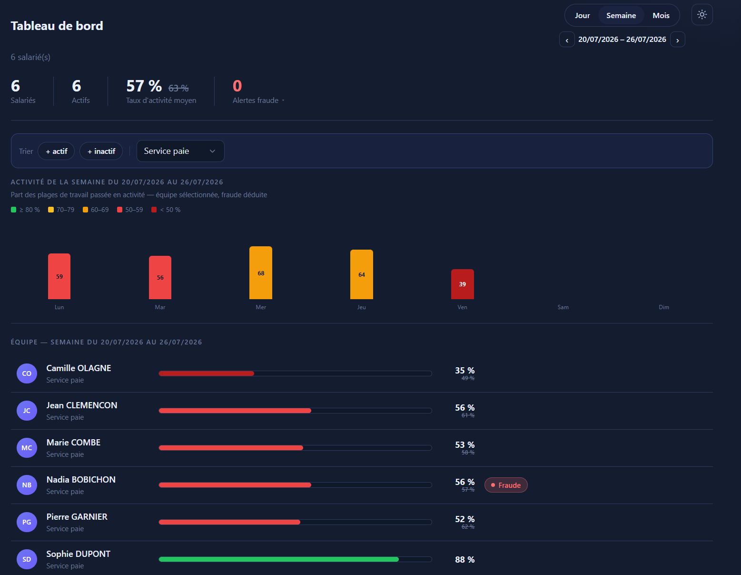This screenshot has width=741, height=575.
Task: Click the PG avatar of Pierre GARNIER
Action: click(x=27, y=522)
